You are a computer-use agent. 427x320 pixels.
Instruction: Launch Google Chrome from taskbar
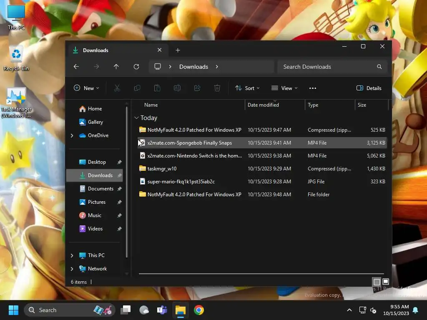[x=199, y=310]
